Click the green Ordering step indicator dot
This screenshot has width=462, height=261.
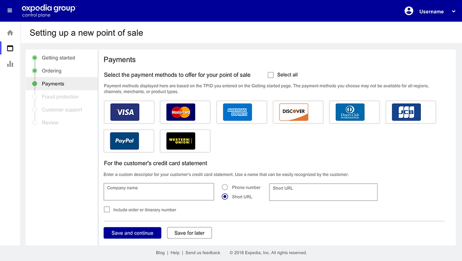(x=34, y=71)
